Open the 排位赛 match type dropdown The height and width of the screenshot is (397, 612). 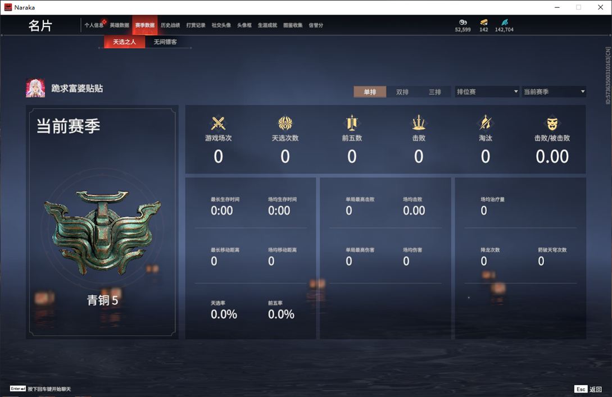pyautogui.click(x=487, y=92)
